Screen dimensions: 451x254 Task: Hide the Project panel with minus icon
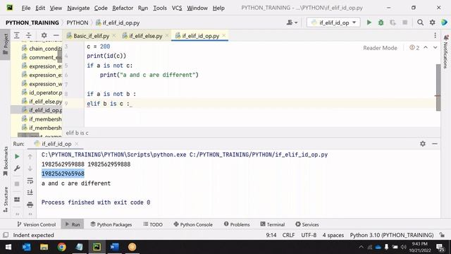(56, 35)
